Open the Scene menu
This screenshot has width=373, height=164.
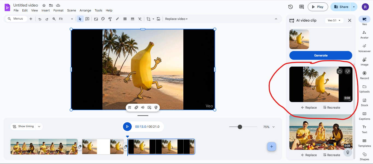[72, 10]
